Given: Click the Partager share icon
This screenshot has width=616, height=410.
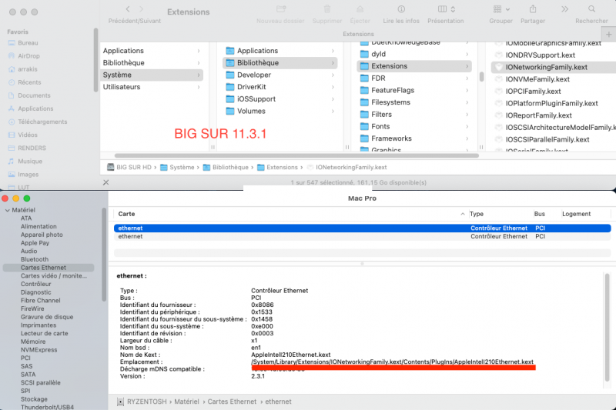Looking at the screenshot, I should point(533,9).
